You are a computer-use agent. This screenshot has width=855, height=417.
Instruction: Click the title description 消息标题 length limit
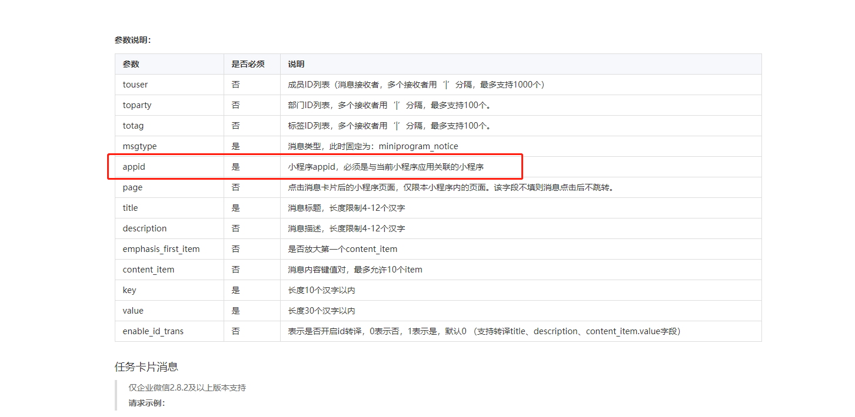(x=347, y=208)
